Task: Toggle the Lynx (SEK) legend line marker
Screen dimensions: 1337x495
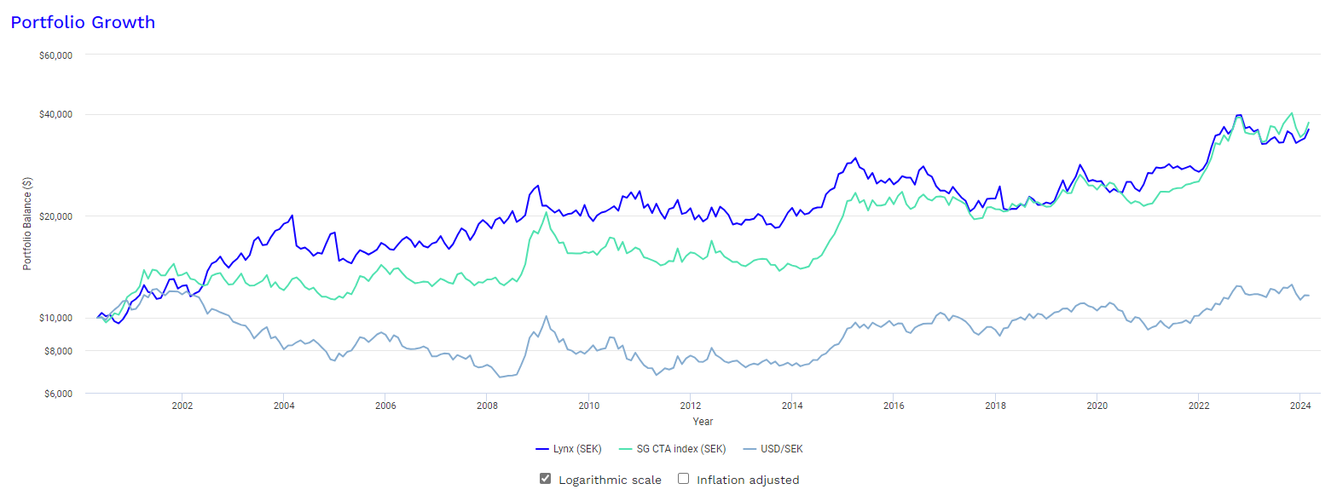Action: click(x=542, y=449)
